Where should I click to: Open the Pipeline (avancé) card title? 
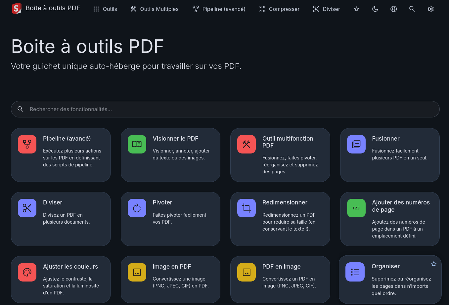[67, 139]
